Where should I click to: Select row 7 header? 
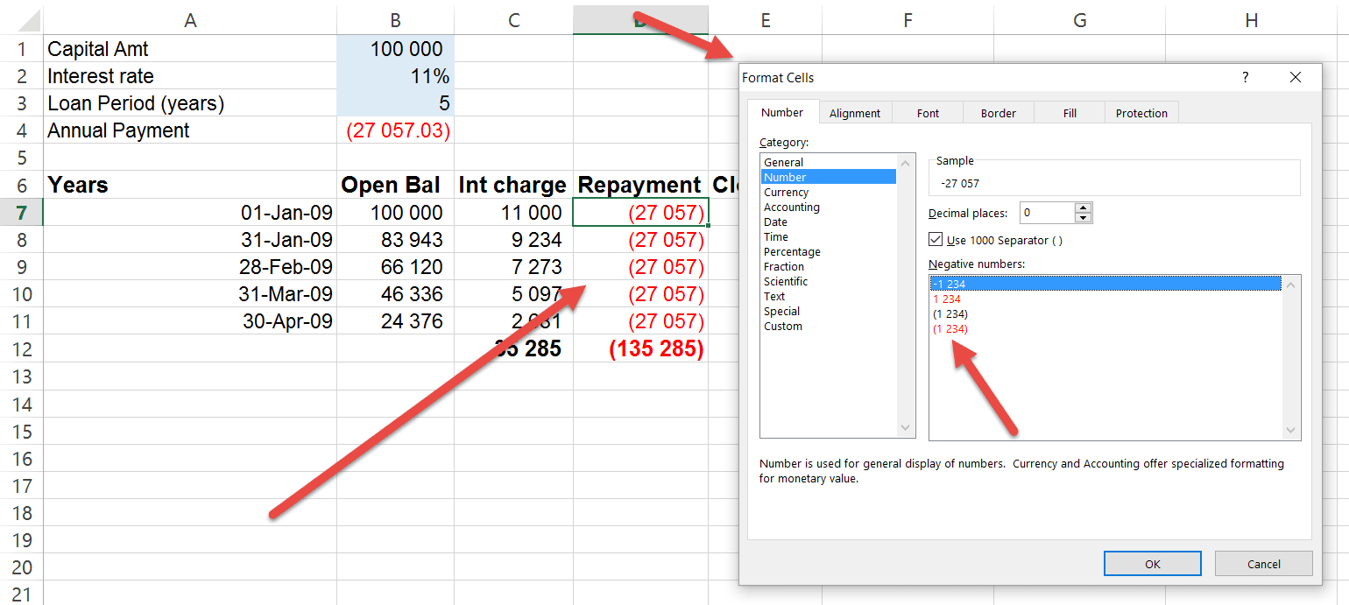click(x=21, y=212)
